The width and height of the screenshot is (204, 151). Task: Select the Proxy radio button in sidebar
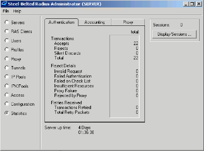coord(7,59)
